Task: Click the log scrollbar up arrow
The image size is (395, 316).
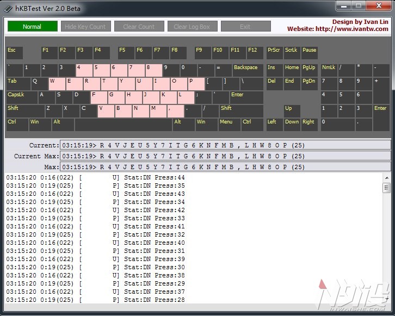Action: click(x=387, y=178)
